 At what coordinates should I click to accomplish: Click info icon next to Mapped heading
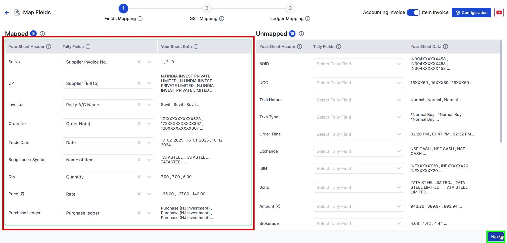pyautogui.click(x=42, y=33)
